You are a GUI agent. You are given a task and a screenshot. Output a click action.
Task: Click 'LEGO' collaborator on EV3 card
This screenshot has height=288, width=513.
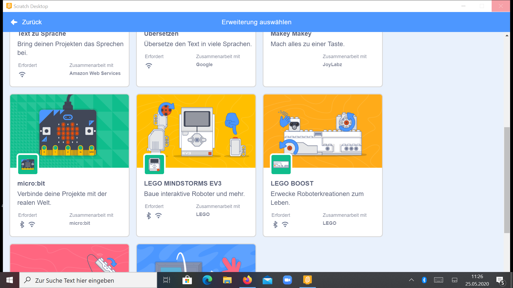point(203,214)
